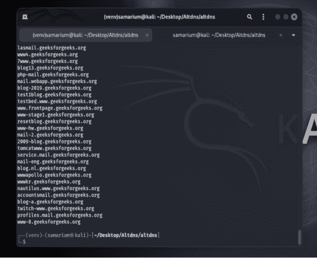
Task: Click the www.frontpage.geeksforgeeks.org line
Action: [60, 108]
